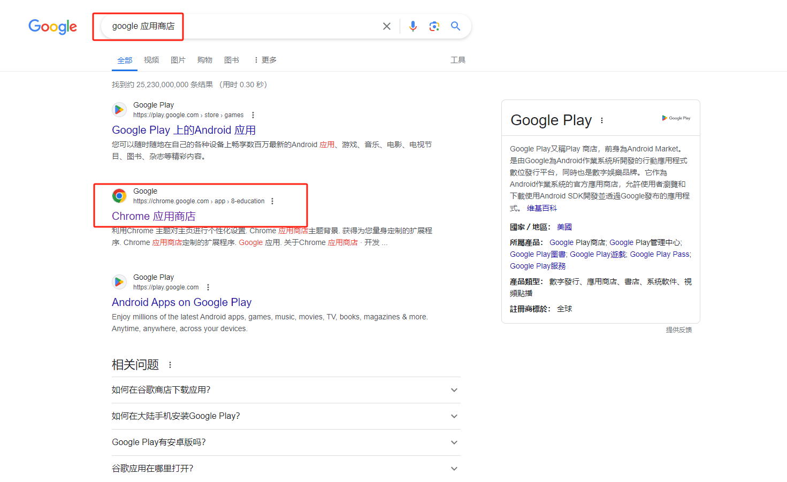Switch to the 购物 tab
The height and width of the screenshot is (482, 787).
(x=205, y=60)
